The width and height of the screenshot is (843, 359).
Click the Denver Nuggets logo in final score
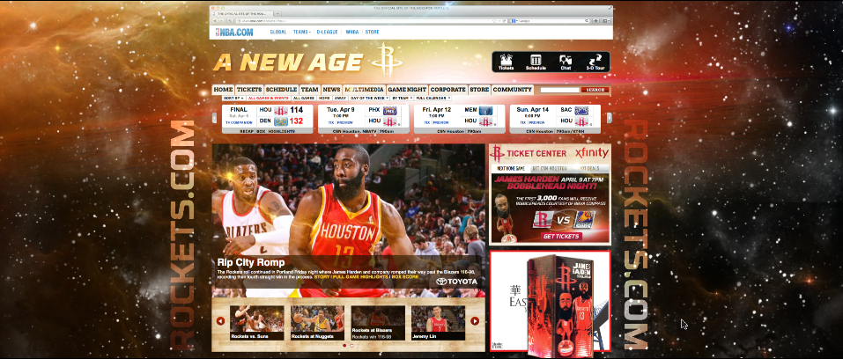coord(281,121)
